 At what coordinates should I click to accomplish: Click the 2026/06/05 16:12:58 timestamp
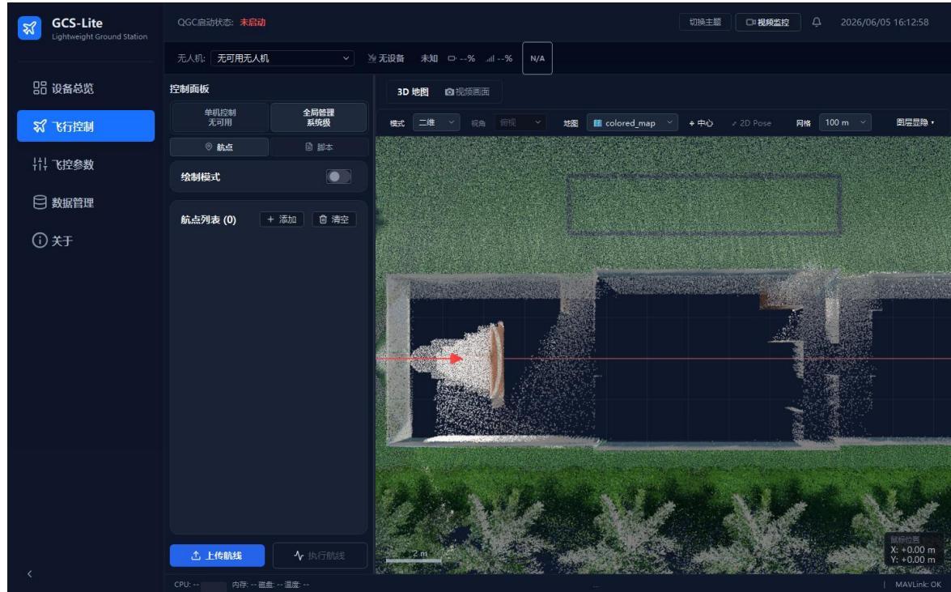pos(885,23)
